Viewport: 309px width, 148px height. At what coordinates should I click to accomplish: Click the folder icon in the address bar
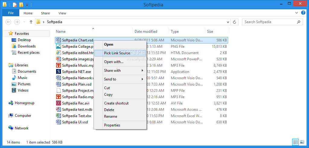[38, 22]
